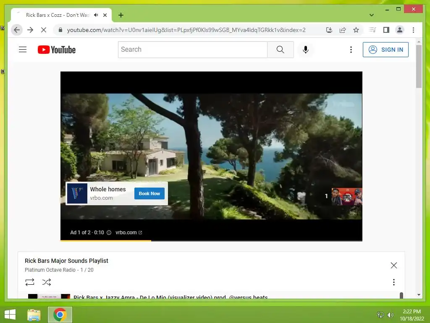Viewport: 430px width, 323px height.
Task: Open the YouTube hamburger guide menu
Action: (23, 50)
